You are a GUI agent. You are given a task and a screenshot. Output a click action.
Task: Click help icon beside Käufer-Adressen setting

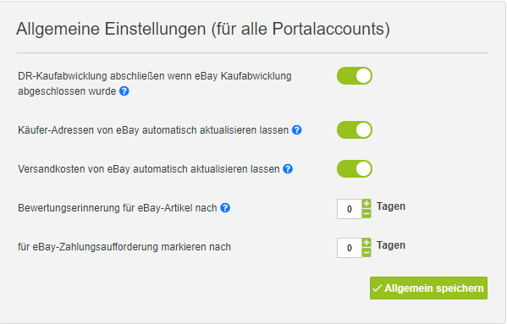click(x=297, y=130)
